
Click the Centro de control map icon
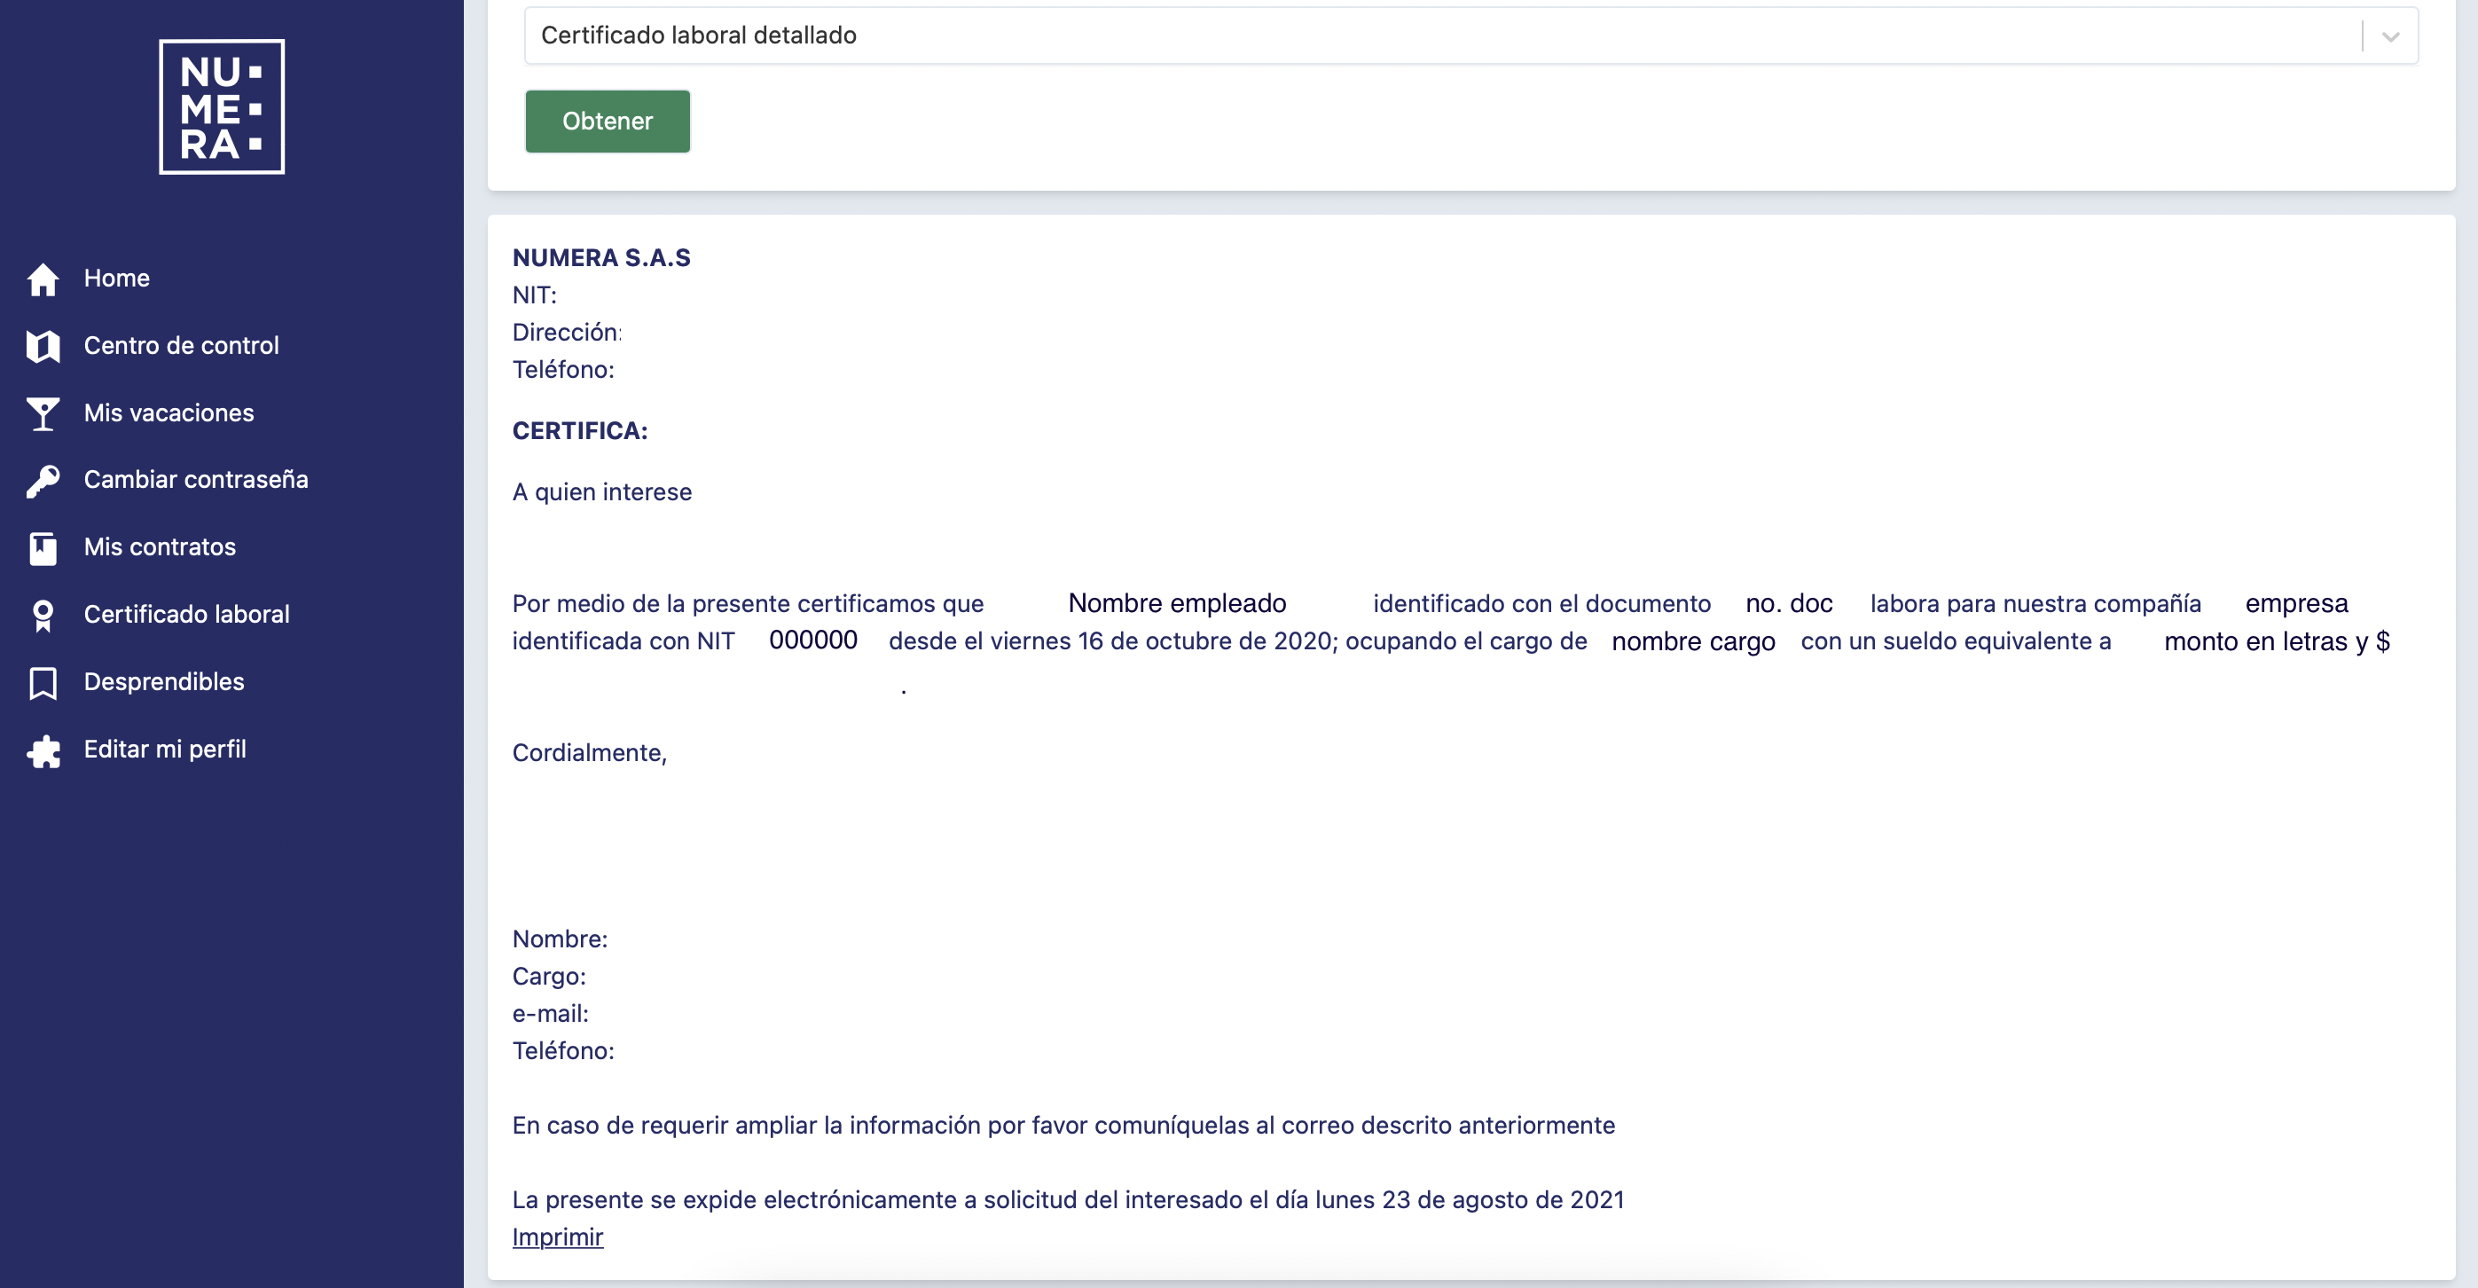point(43,346)
